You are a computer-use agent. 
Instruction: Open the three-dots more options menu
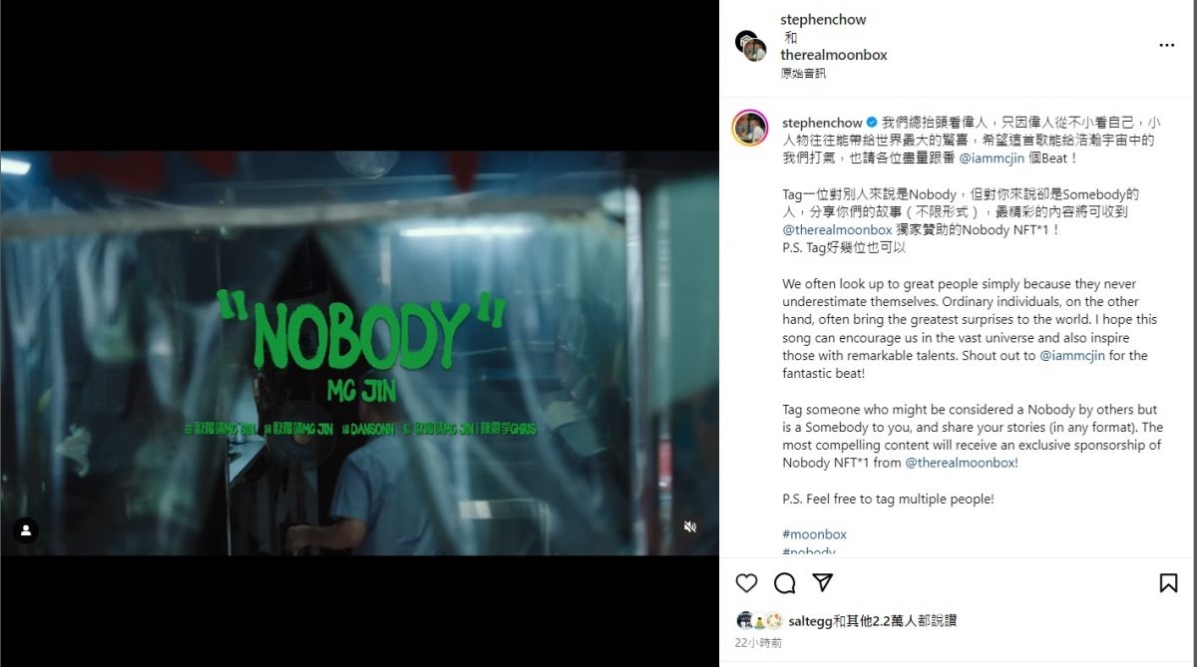1166,45
